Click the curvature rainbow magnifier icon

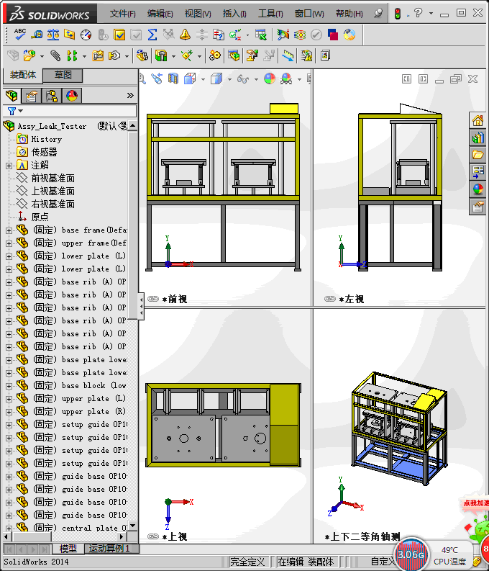pyautogui.click(x=283, y=35)
